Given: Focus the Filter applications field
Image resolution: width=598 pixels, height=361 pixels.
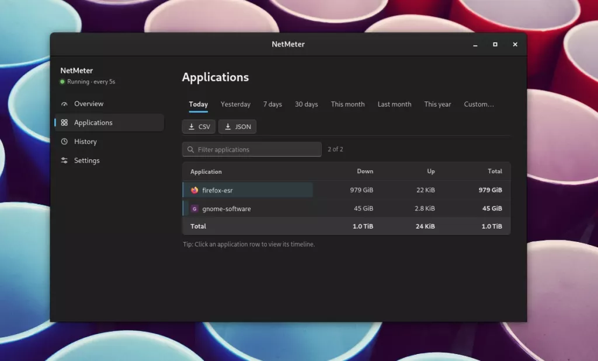Looking at the screenshot, I should tap(252, 149).
